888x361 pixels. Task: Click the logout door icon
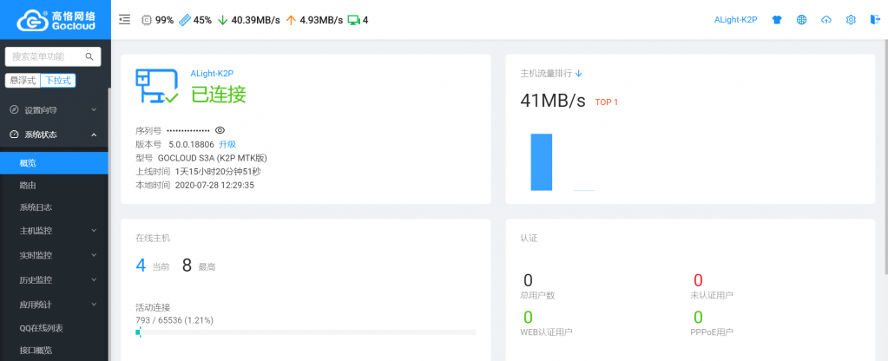click(874, 20)
